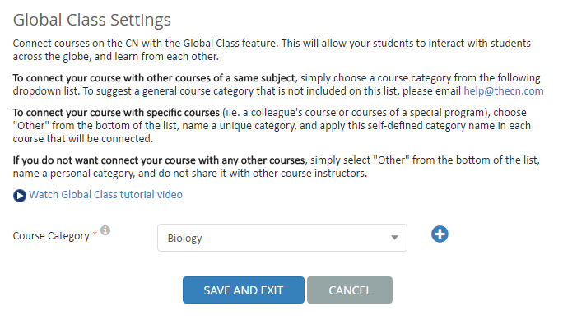Select the Biology text in category field
This screenshot has width=577, height=320.
click(184, 239)
